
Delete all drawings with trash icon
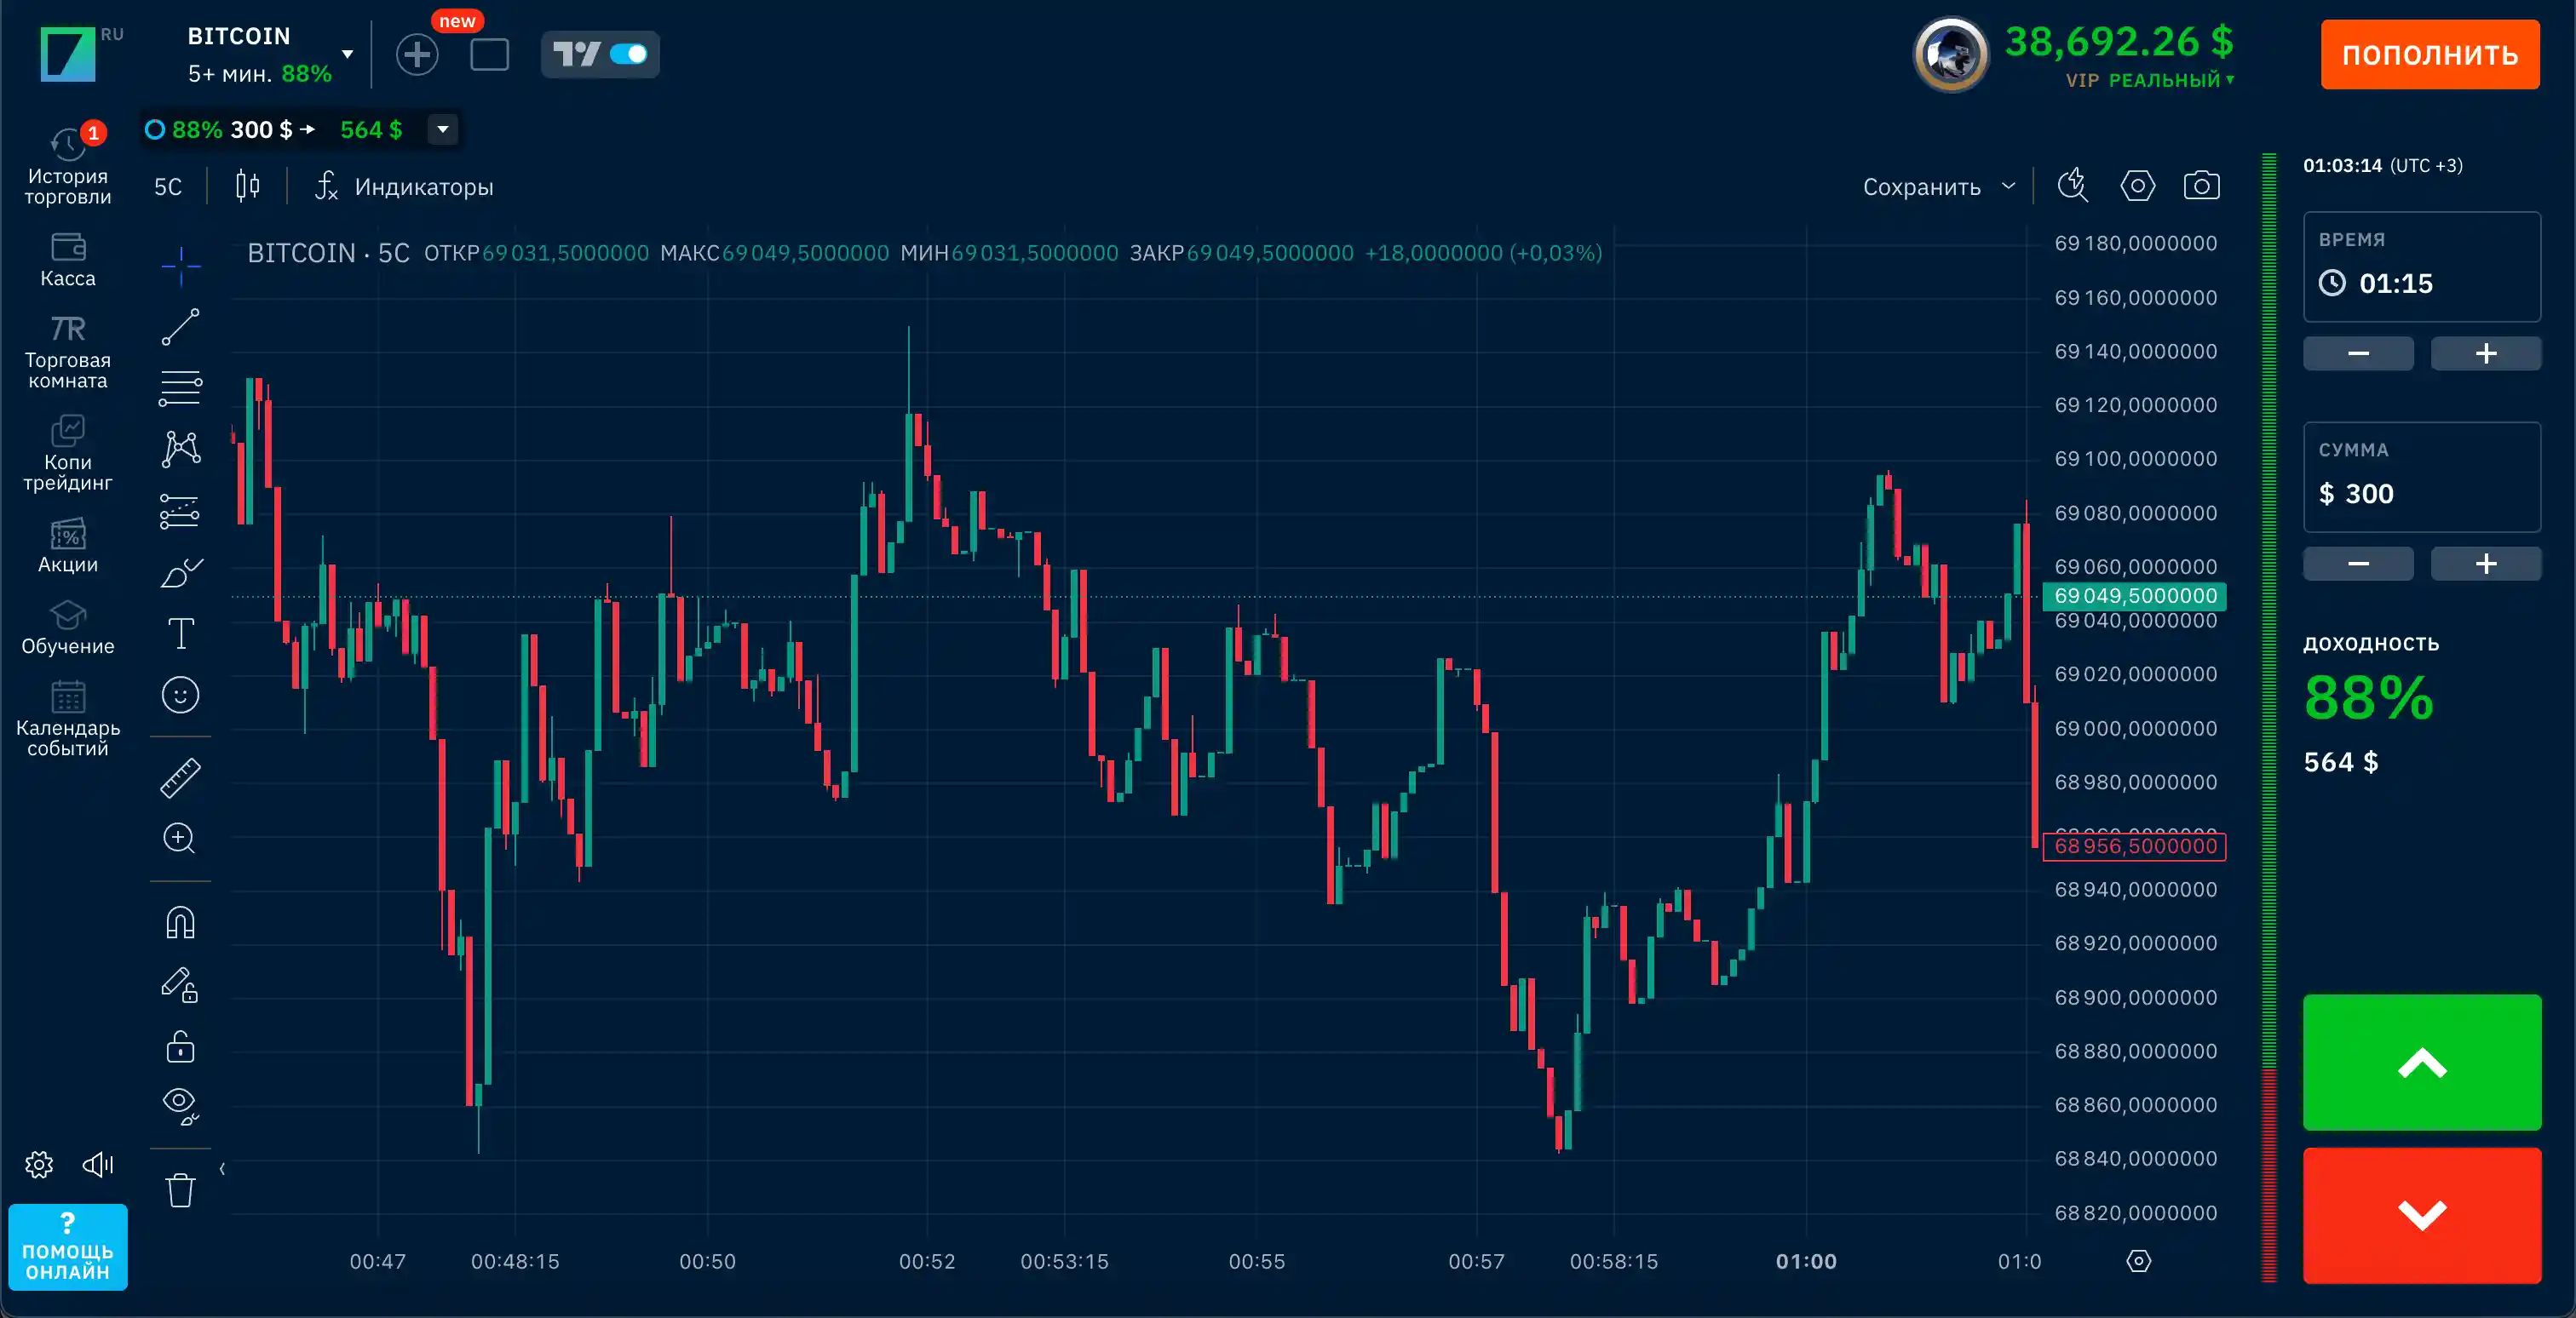181,1190
